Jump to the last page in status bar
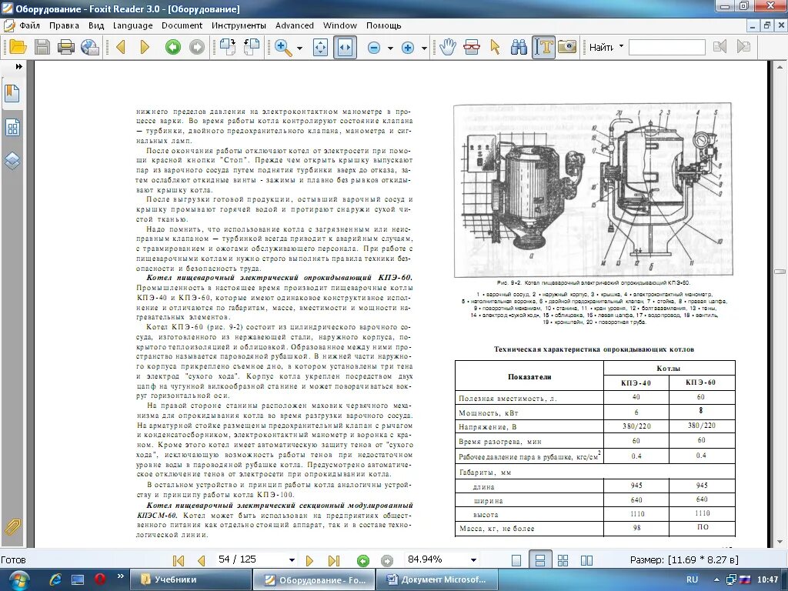This screenshot has height=591, width=788. pyautogui.click(x=334, y=560)
